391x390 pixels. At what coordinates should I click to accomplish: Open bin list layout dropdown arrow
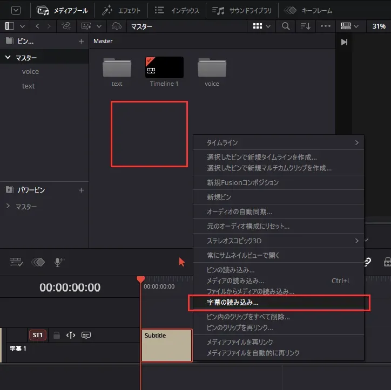click(x=23, y=26)
